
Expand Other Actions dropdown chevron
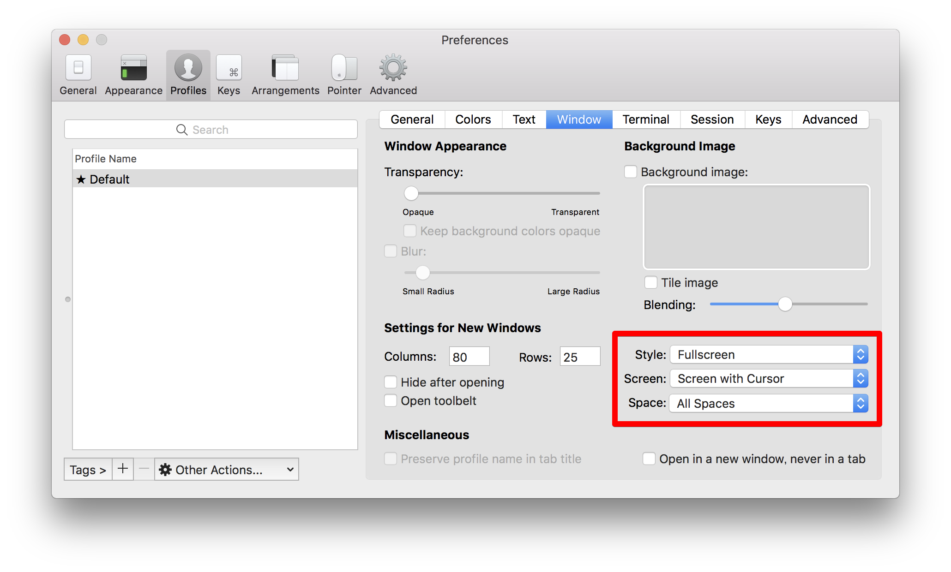(x=290, y=470)
